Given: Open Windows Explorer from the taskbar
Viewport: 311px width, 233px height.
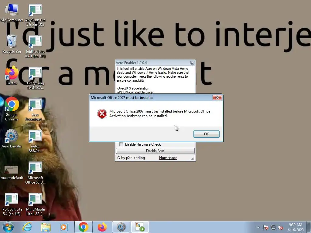Looking at the screenshot, I should point(46,227).
